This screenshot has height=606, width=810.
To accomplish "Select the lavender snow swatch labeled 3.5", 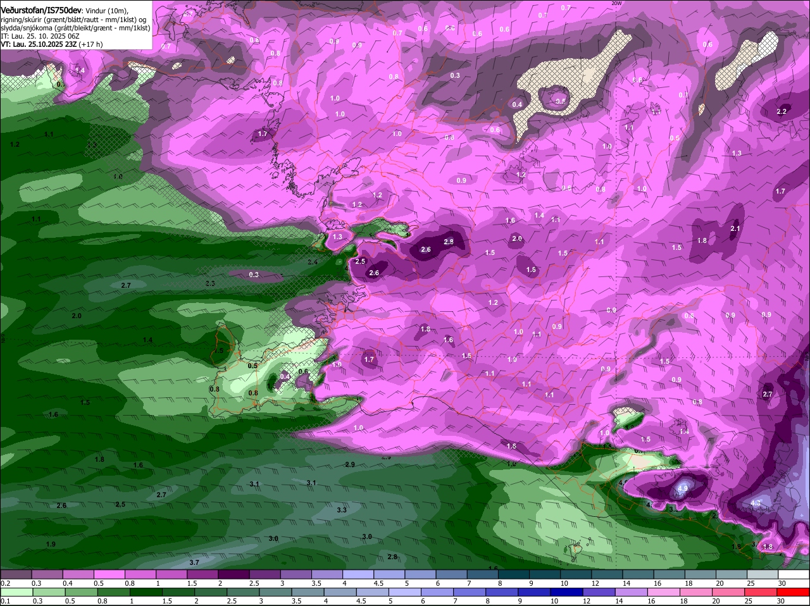I will [326, 574].
